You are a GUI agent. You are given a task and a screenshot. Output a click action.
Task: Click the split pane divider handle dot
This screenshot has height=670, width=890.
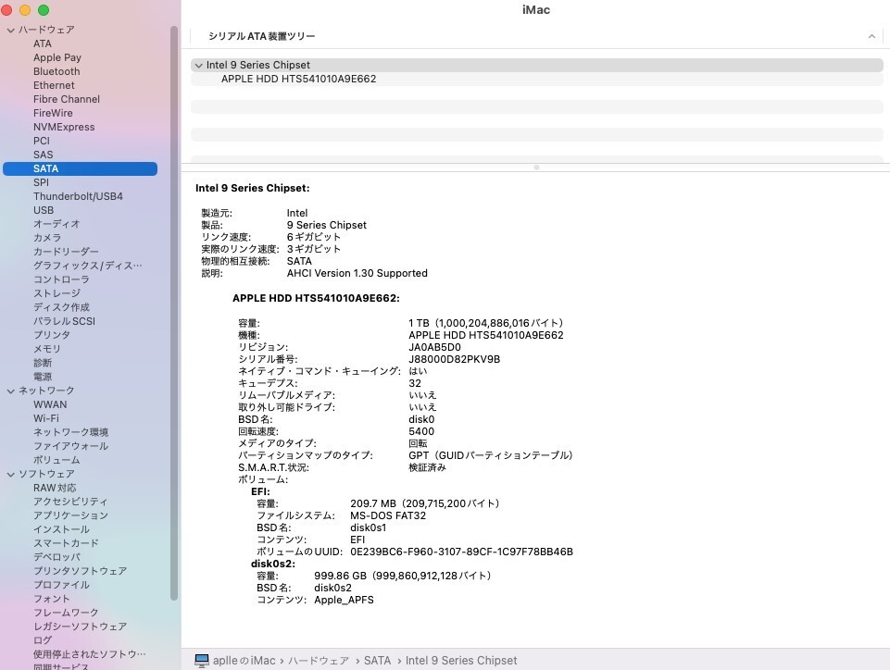click(x=536, y=167)
